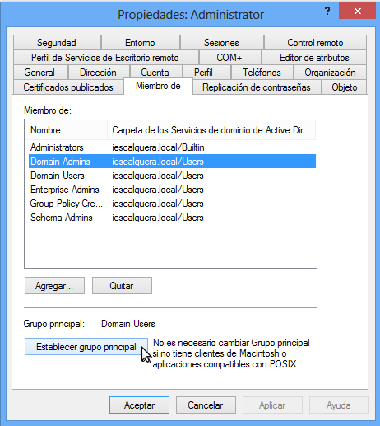
Task: Click the Quitar button
Action: point(122,286)
